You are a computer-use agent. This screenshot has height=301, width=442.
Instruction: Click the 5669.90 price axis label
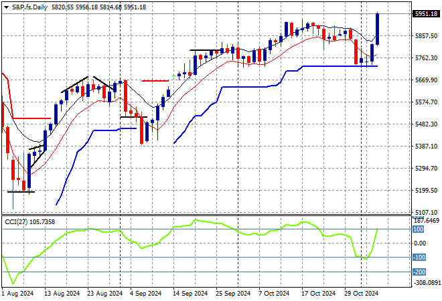coord(426,80)
